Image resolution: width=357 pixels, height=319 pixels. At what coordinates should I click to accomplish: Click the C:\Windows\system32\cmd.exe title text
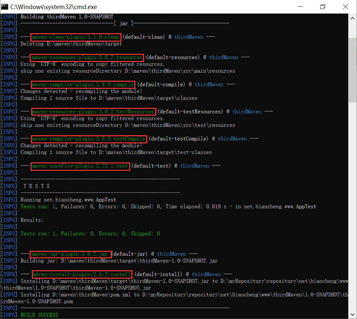click(53, 7)
